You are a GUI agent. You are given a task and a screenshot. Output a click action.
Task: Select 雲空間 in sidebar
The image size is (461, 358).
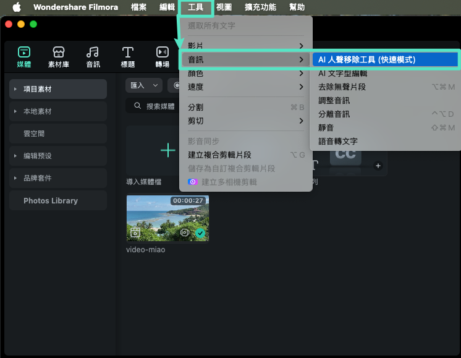point(58,134)
